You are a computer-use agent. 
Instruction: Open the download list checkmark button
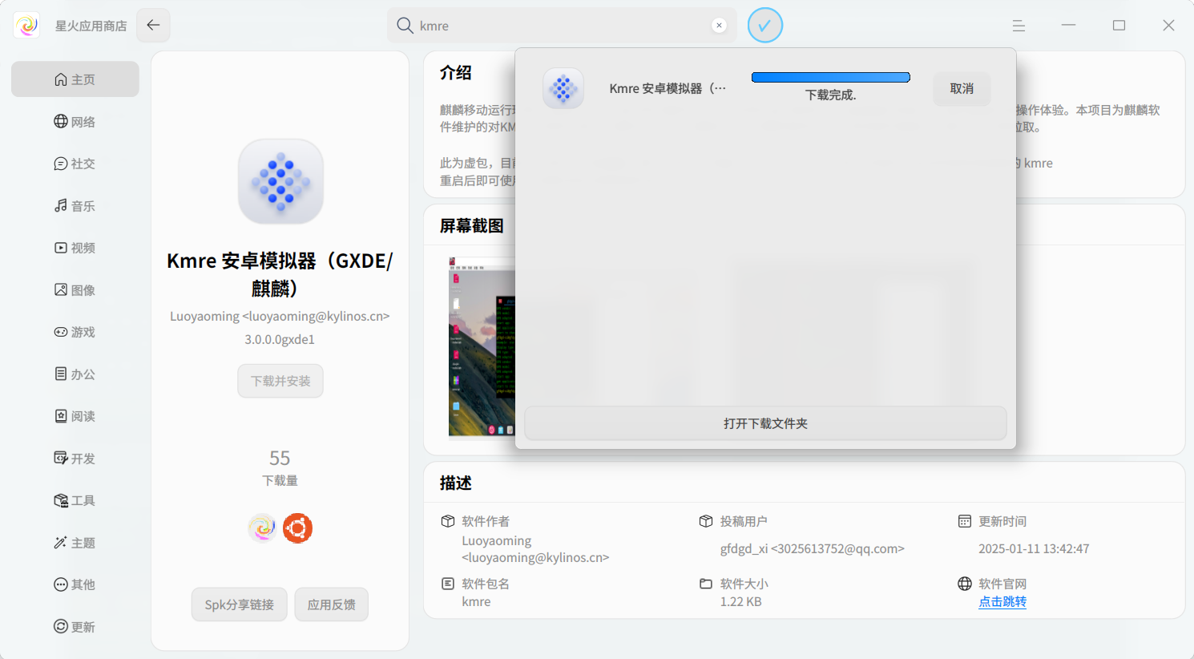765,26
